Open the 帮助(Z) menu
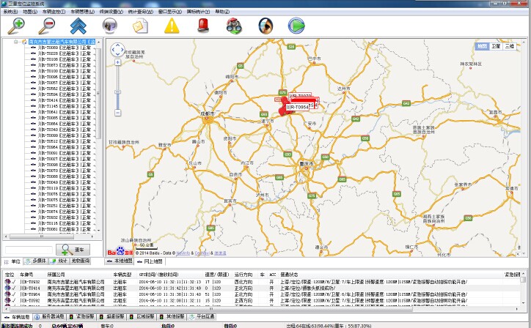 click(x=222, y=12)
